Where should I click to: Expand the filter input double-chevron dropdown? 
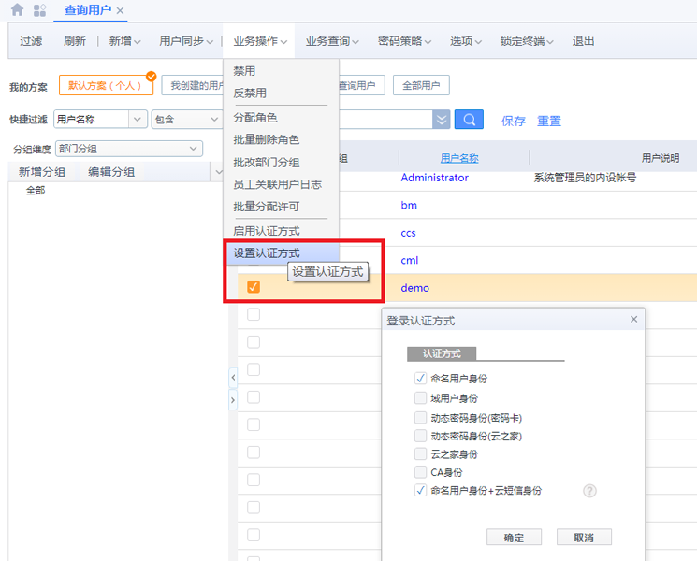tap(442, 120)
